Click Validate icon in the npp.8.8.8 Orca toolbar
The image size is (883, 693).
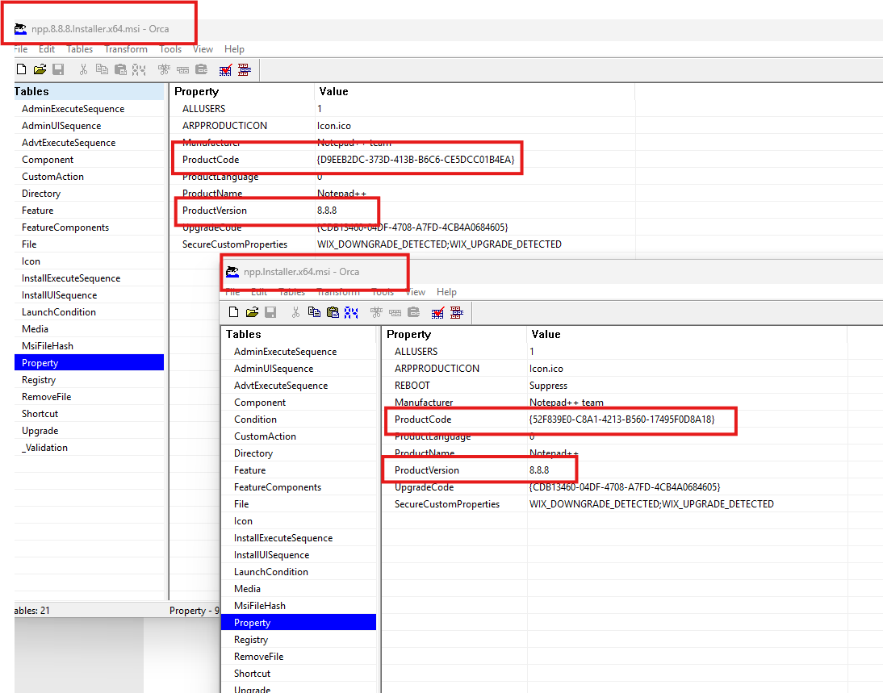[x=226, y=69]
